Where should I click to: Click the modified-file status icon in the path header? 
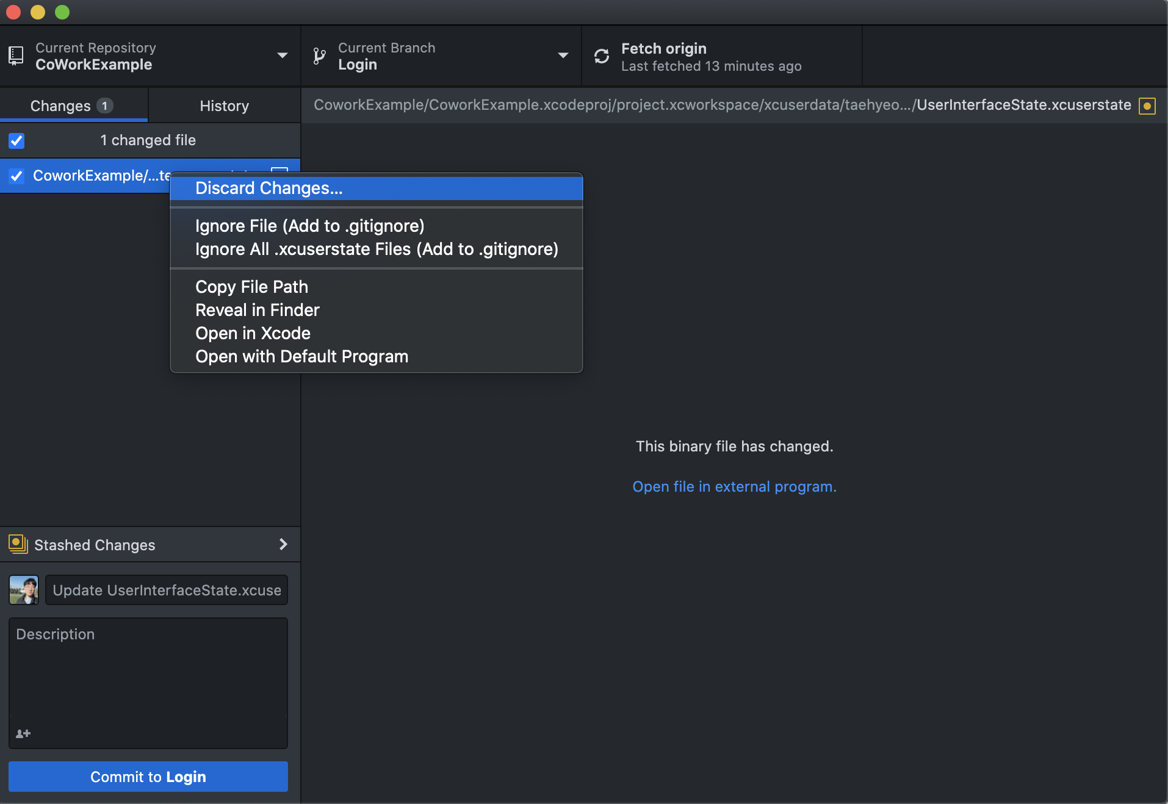click(1147, 106)
